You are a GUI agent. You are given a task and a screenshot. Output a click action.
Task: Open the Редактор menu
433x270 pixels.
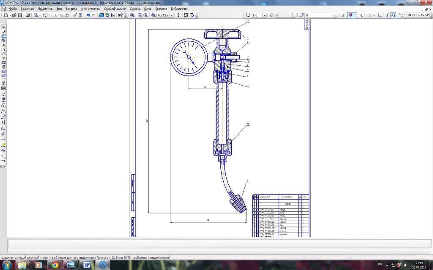27,8
